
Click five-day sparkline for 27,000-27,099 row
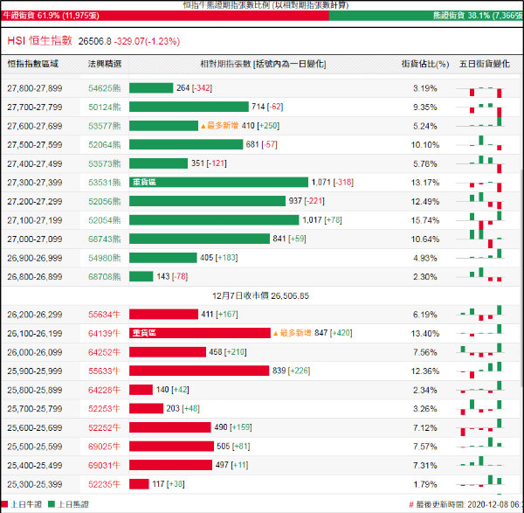(x=479, y=239)
